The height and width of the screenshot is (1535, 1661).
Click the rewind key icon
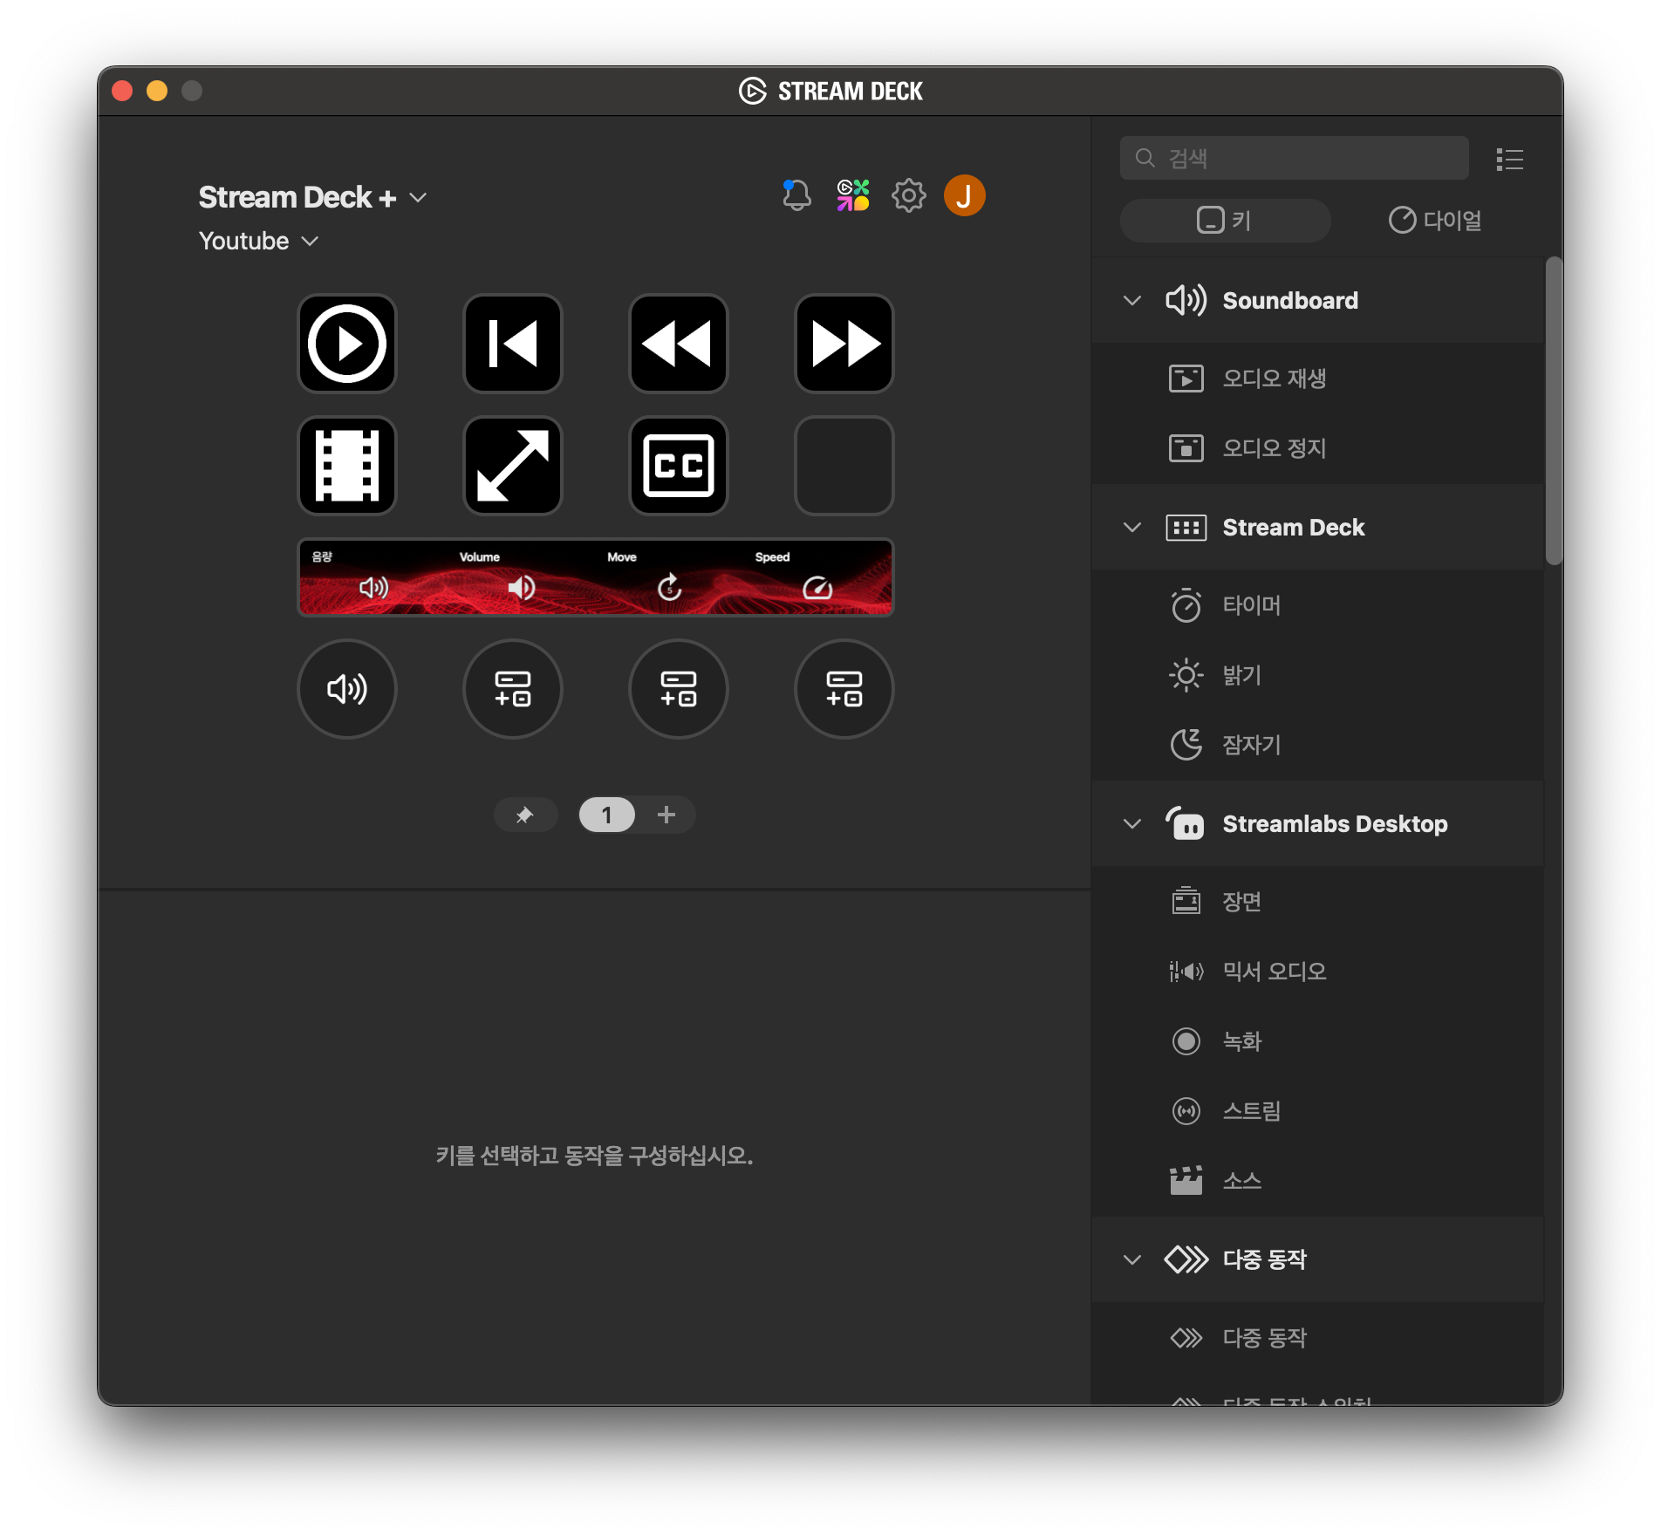point(678,344)
